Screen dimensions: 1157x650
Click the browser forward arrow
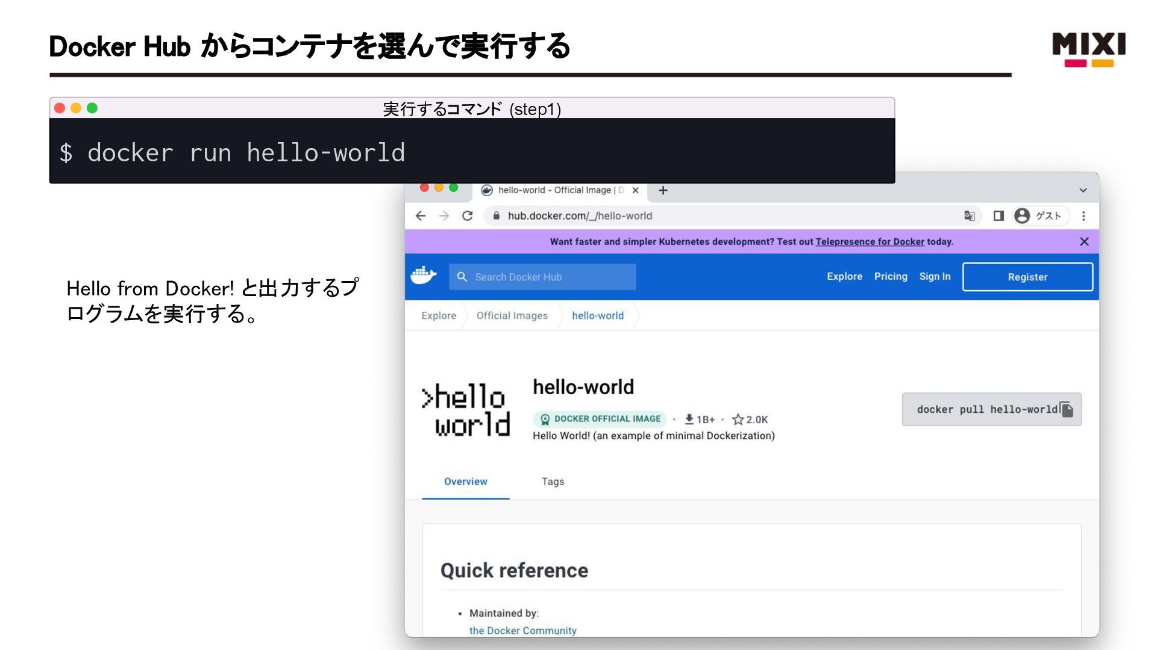coord(444,215)
